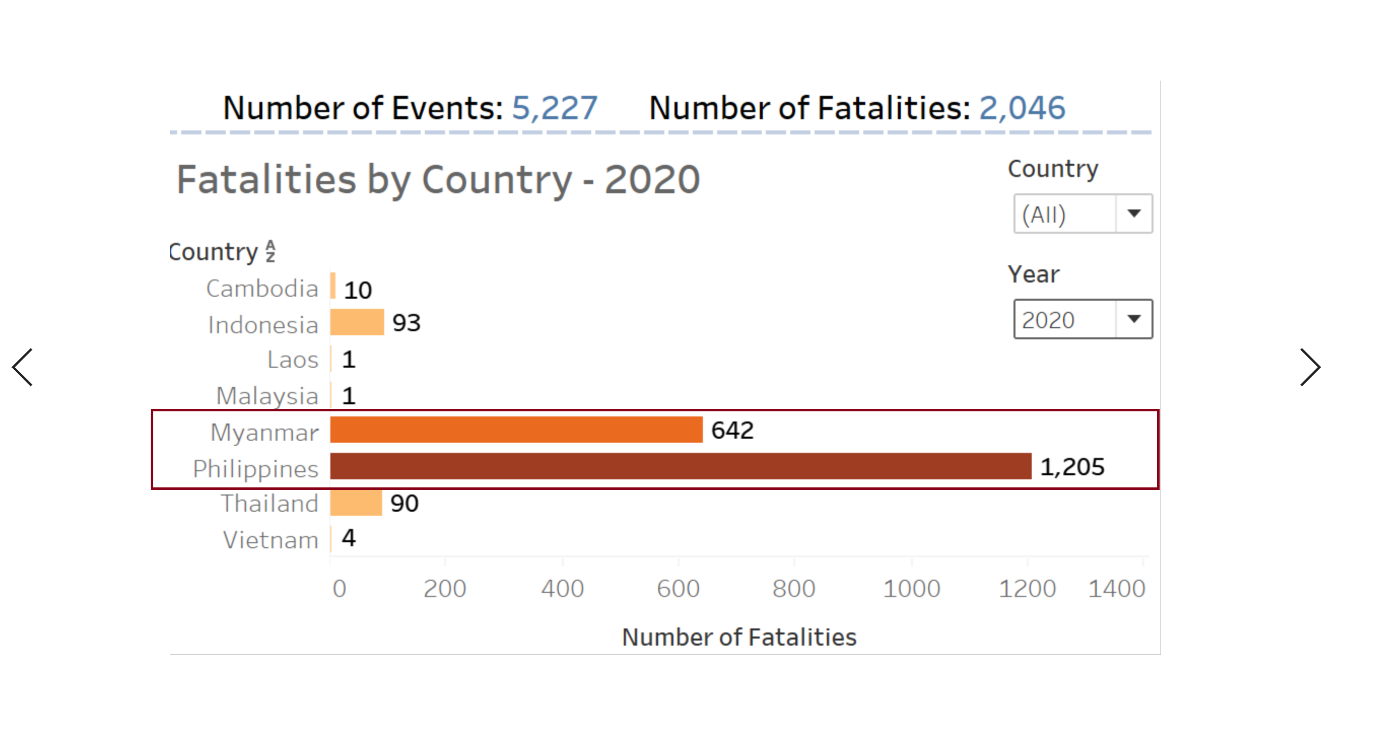Viewport: 1388px width, 742px height.
Task: Click the Number of Events value 5,227
Action: click(555, 108)
